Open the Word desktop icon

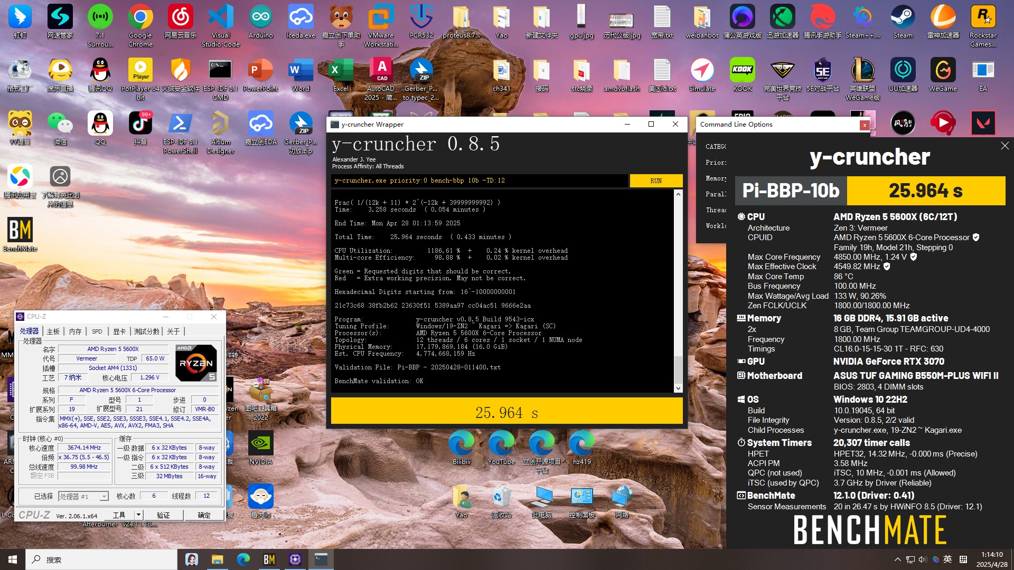(x=301, y=75)
